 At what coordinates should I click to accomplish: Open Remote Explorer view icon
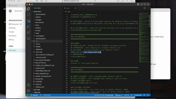28,38
